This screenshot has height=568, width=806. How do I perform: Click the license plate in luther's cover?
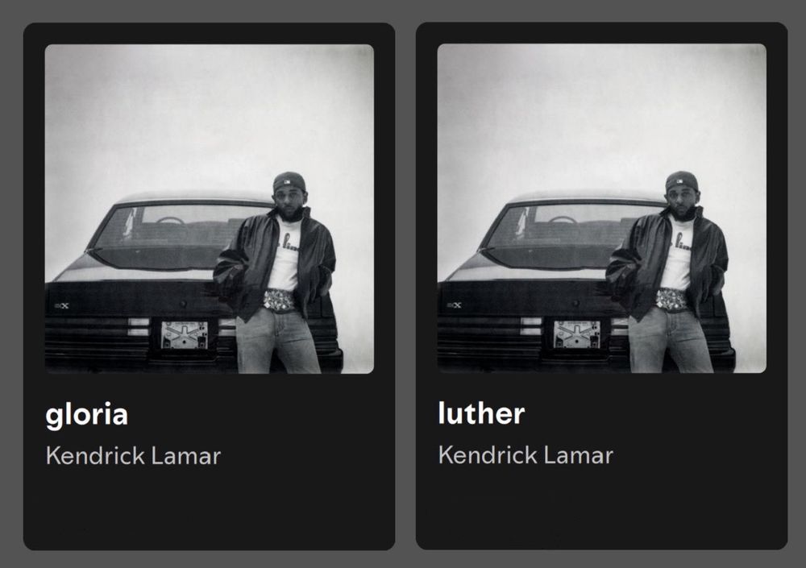pyautogui.click(x=577, y=334)
